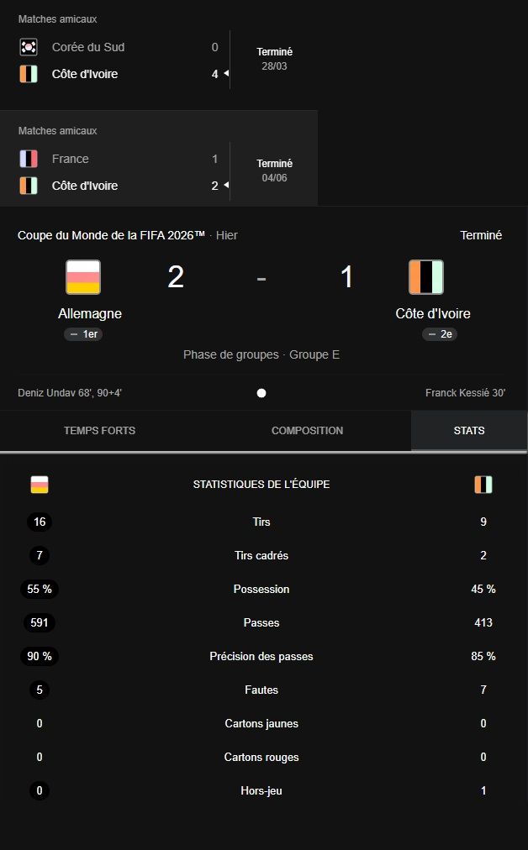Open the TEMPS FORTS tab
Image resolution: width=528 pixels, height=850 pixels.
coord(100,430)
